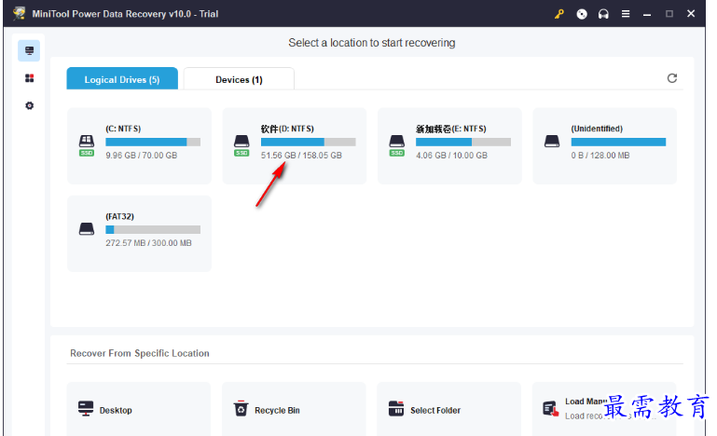Click the "9.96 GB / 70.00 GB" text
717x436 pixels.
pos(142,156)
